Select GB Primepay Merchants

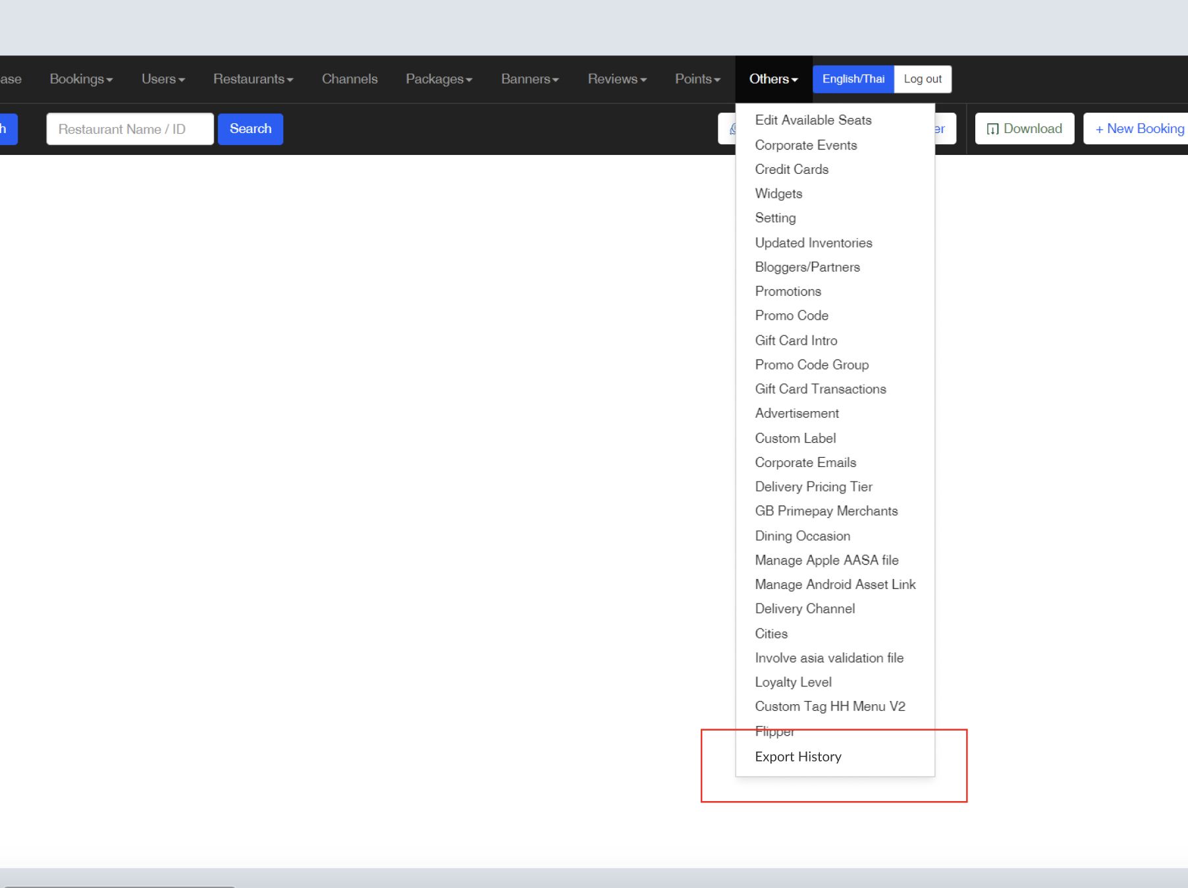click(x=826, y=511)
